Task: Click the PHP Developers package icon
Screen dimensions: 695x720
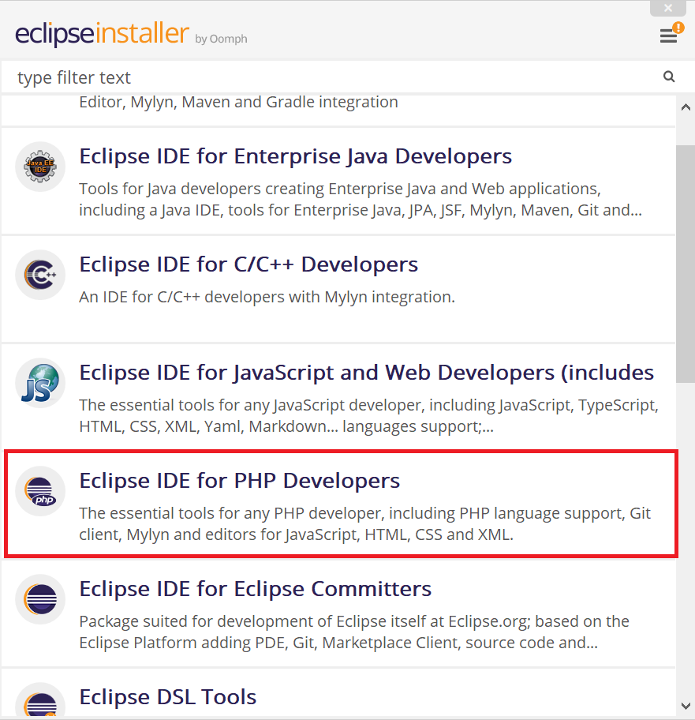Action: (39, 491)
